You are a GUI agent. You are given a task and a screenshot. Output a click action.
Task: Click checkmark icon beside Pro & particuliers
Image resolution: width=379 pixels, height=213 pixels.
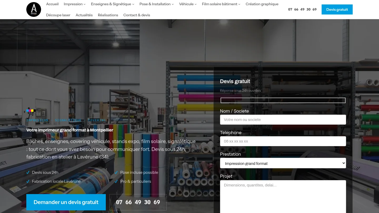pyautogui.click(x=116, y=181)
